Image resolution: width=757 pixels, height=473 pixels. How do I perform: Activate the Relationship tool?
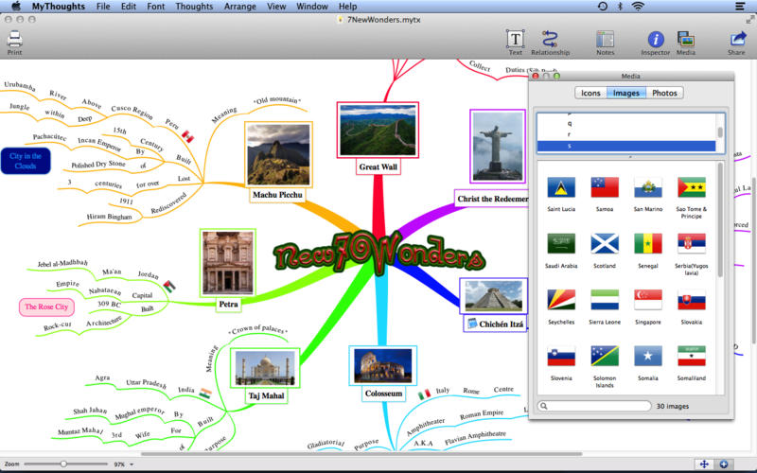pos(550,40)
